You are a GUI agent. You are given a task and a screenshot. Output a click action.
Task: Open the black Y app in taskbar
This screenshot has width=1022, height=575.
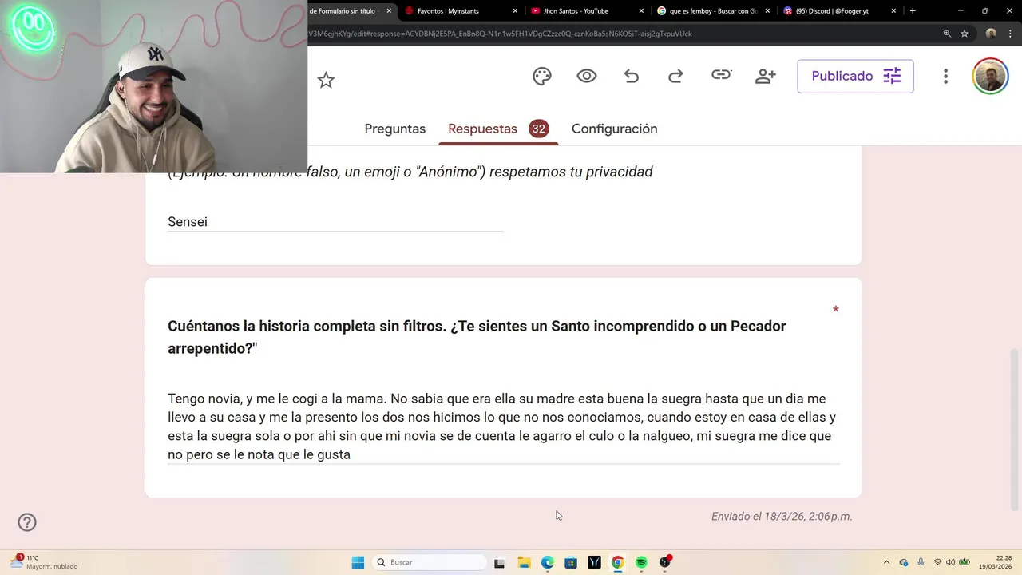click(594, 562)
